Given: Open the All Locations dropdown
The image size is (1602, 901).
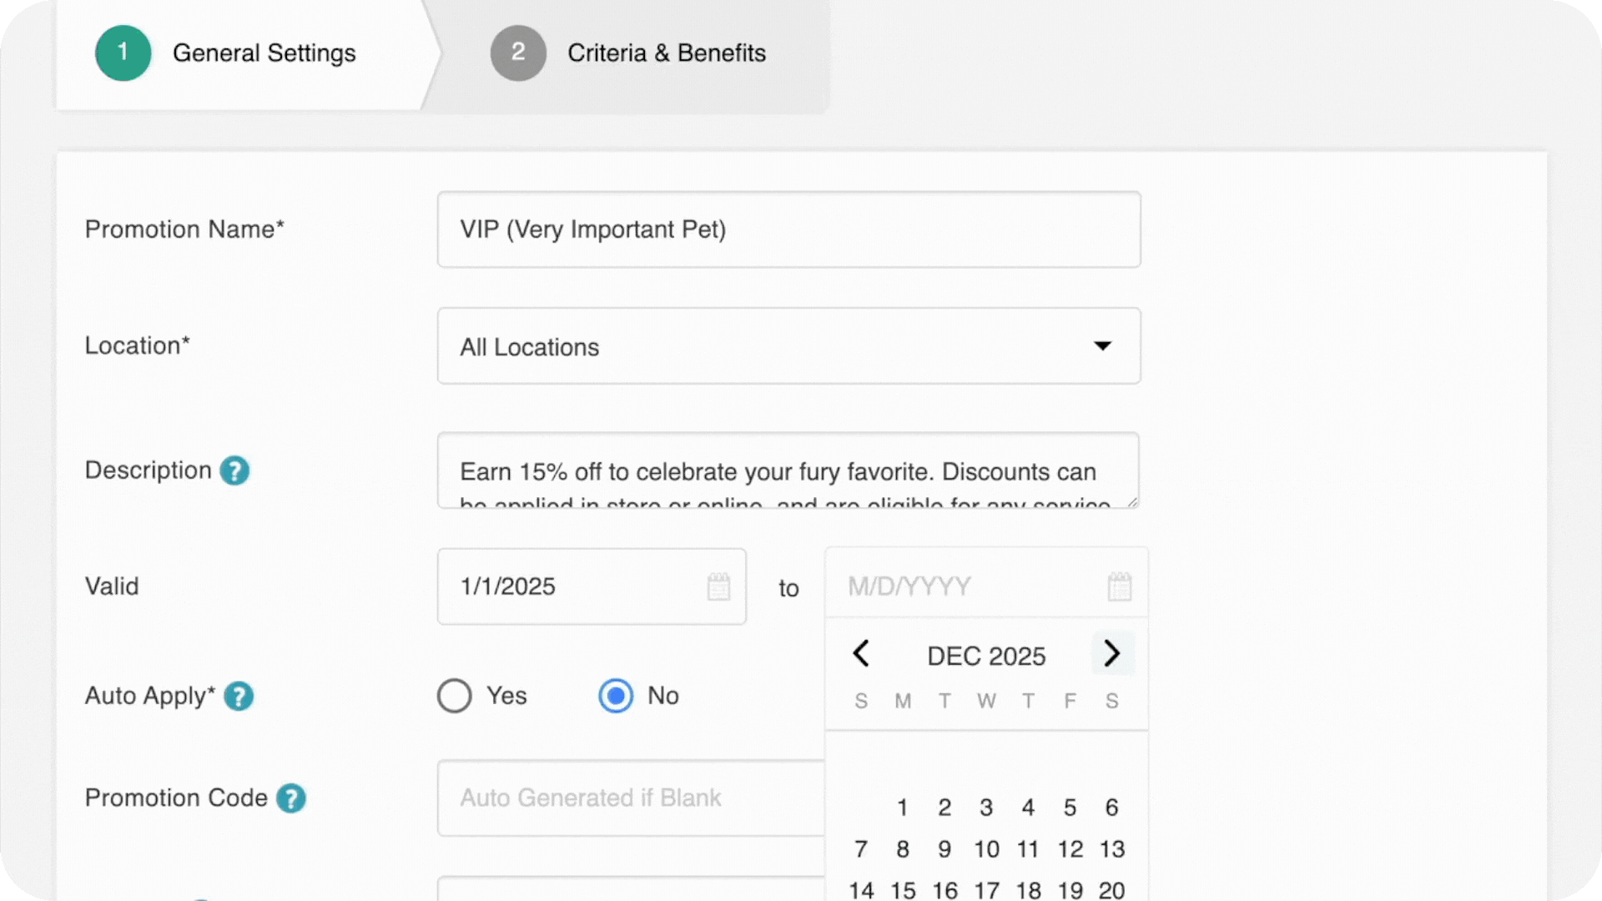Looking at the screenshot, I should click(x=788, y=346).
